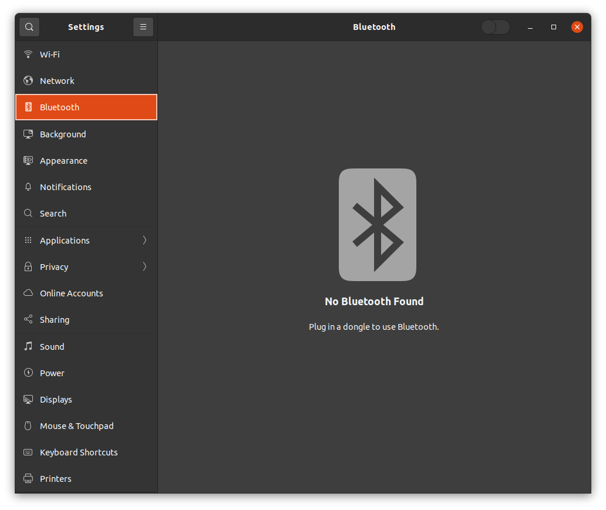Click the Sound music note icon
Image resolution: width=606 pixels, height=510 pixels.
click(28, 347)
